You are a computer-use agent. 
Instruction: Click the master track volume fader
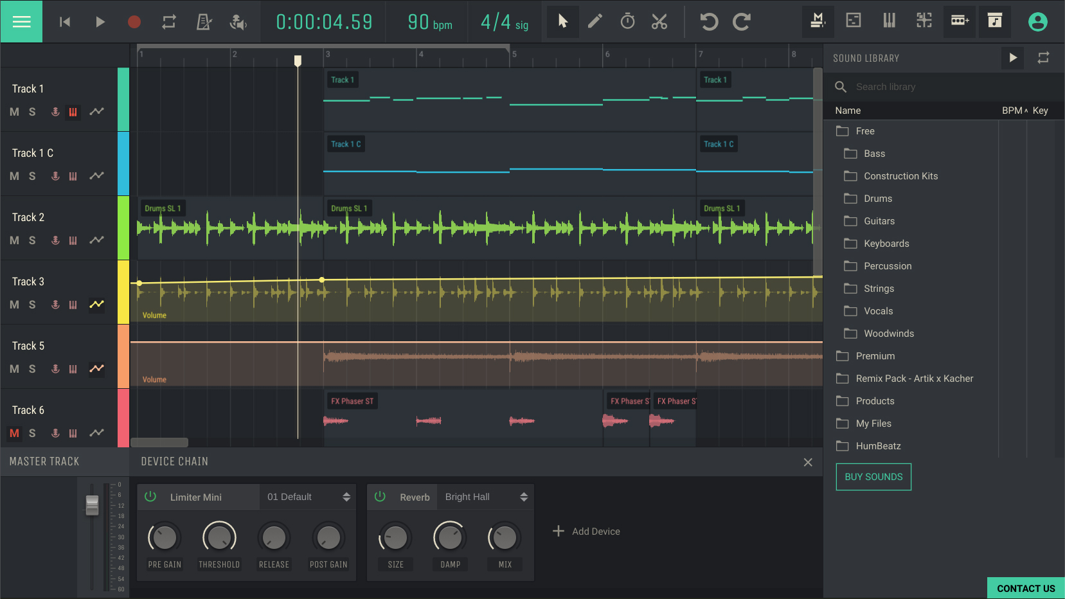pyautogui.click(x=92, y=505)
